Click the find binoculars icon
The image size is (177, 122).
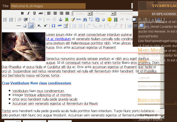(x=85, y=19)
